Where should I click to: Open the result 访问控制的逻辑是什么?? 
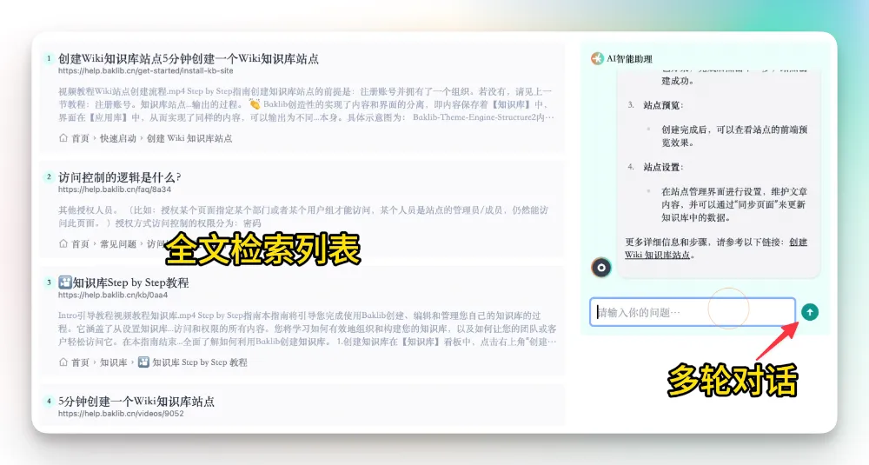point(120,177)
